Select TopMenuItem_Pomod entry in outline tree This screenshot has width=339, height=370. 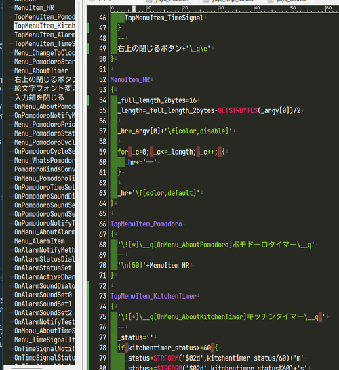click(x=44, y=17)
